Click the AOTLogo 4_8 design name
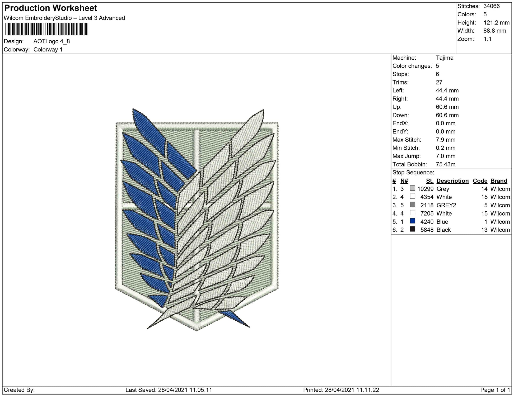This screenshot has width=514, height=395. [52, 41]
